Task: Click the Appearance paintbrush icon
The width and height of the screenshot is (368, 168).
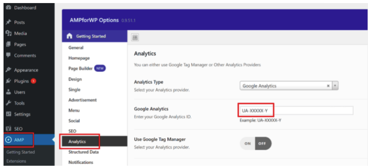Action: 8,70
